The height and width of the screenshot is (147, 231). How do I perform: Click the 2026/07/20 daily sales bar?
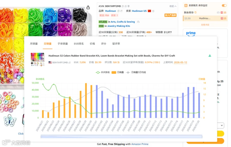[x=199, y=105]
